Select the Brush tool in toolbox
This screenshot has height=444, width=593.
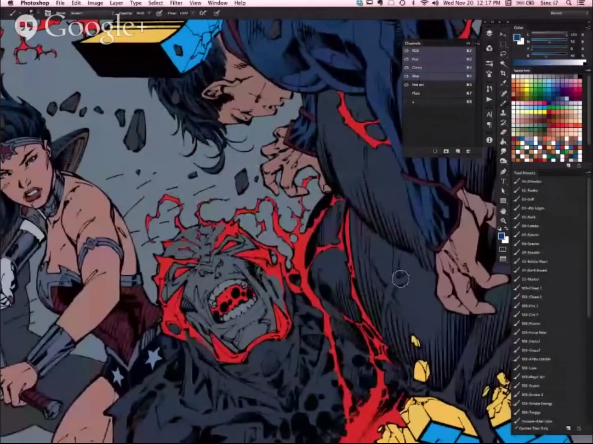point(503,103)
